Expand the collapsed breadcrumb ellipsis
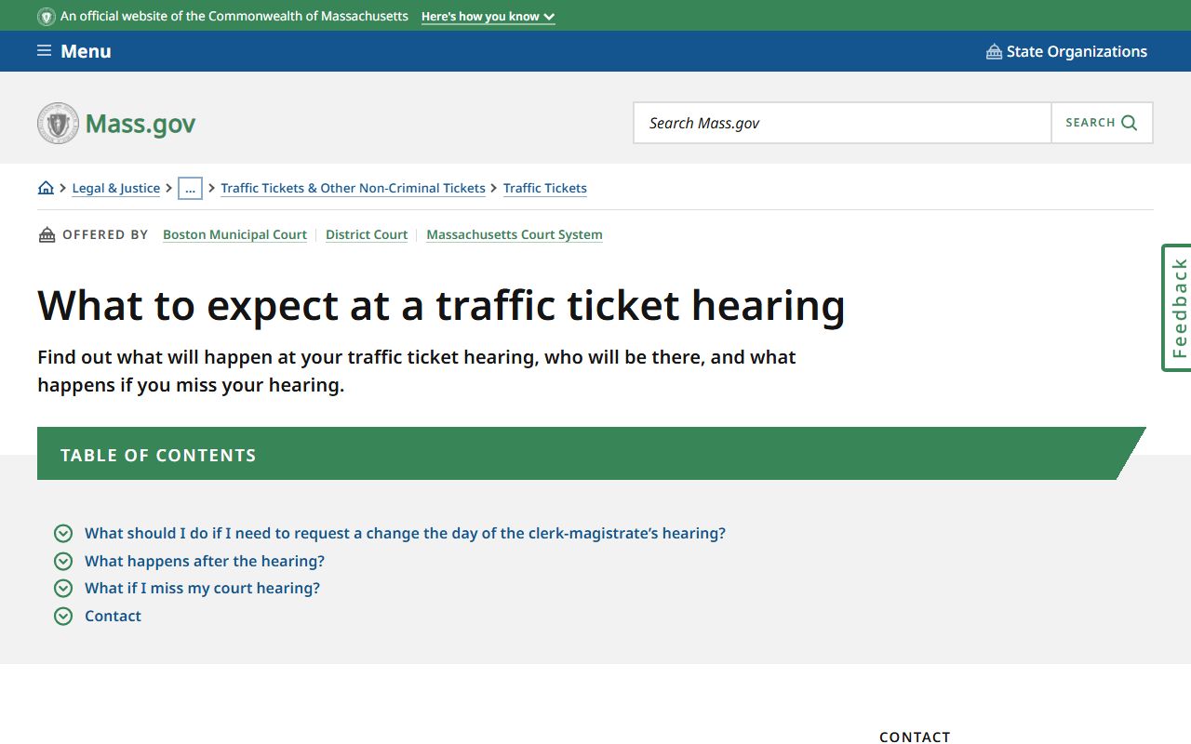Image resolution: width=1191 pixels, height=744 pixels. [x=190, y=188]
